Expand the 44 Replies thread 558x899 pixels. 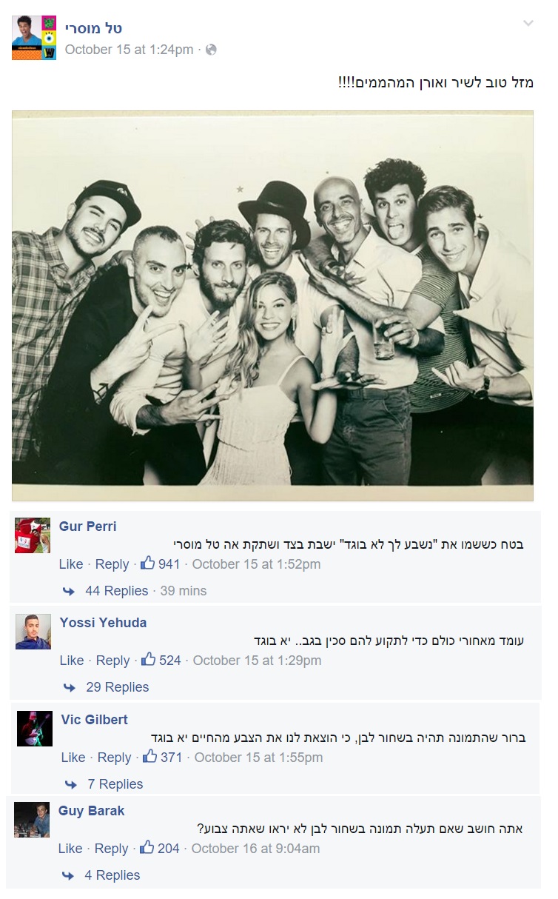point(116,591)
